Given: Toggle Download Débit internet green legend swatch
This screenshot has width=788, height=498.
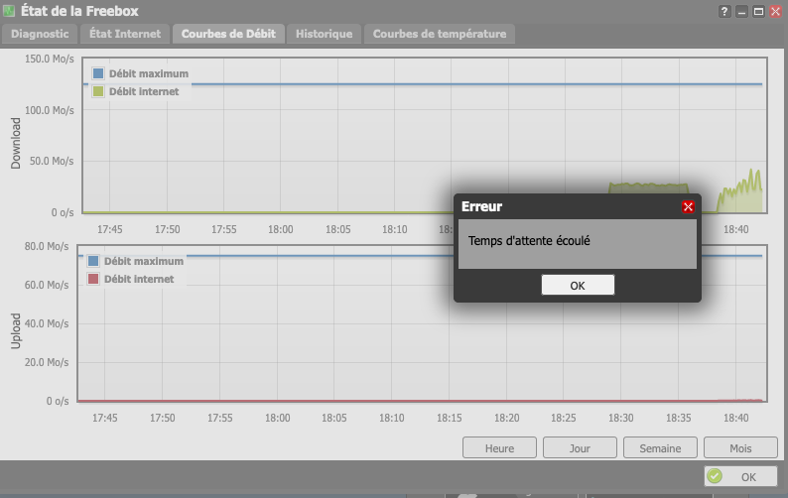Looking at the screenshot, I should pyautogui.click(x=98, y=91).
